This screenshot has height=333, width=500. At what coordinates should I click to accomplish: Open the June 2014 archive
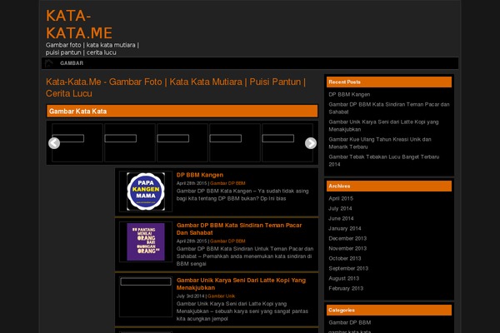[341, 218]
